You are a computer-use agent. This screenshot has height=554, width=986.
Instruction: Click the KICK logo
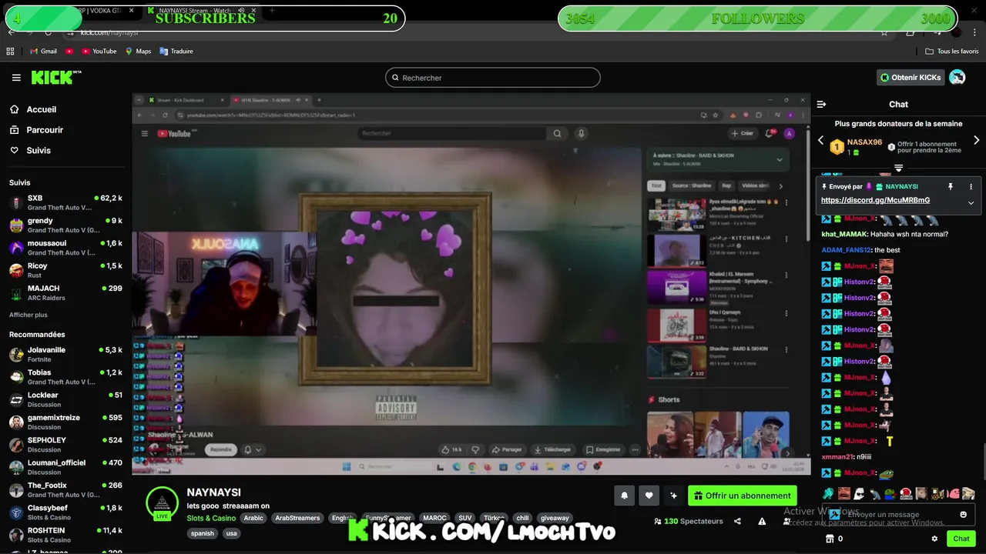(x=55, y=77)
